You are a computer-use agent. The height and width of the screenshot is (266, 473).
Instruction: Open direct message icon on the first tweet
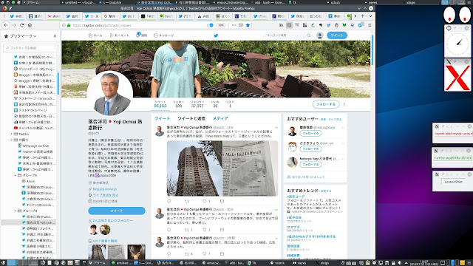click(222, 201)
